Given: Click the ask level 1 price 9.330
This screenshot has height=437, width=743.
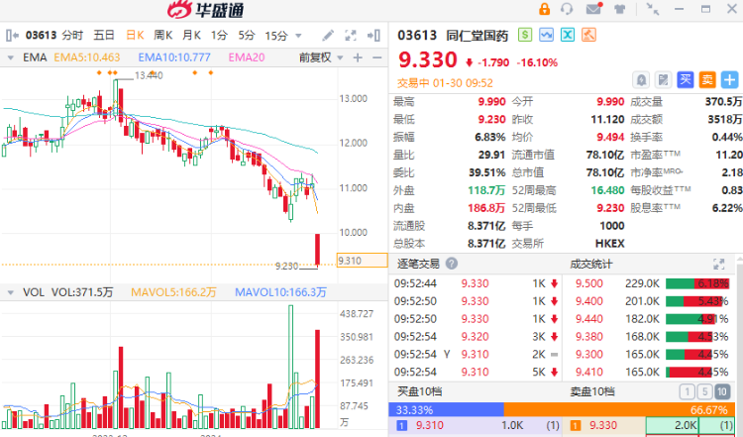Looking at the screenshot, I should (603, 425).
